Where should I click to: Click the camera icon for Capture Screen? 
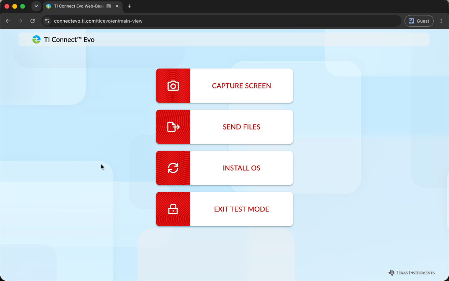coord(173,86)
